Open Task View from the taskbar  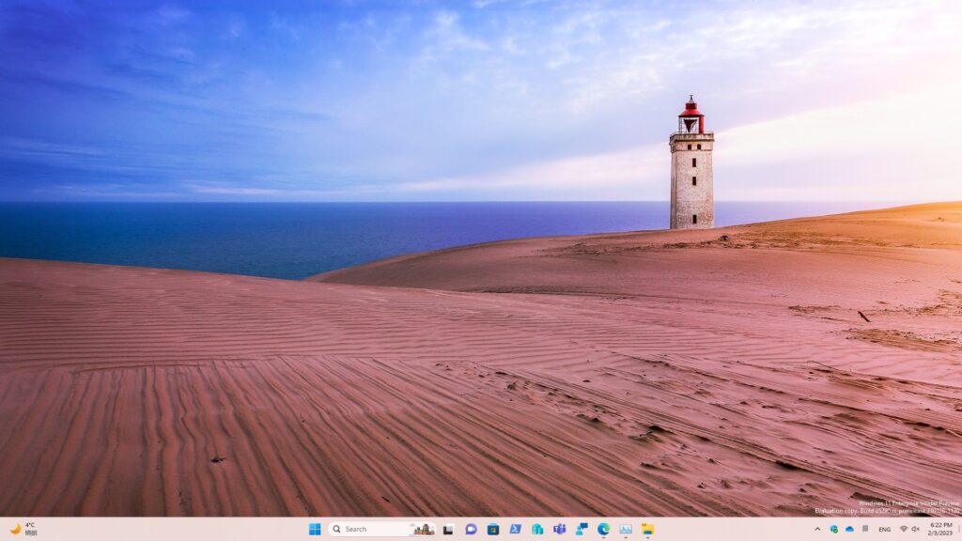pyautogui.click(x=449, y=529)
